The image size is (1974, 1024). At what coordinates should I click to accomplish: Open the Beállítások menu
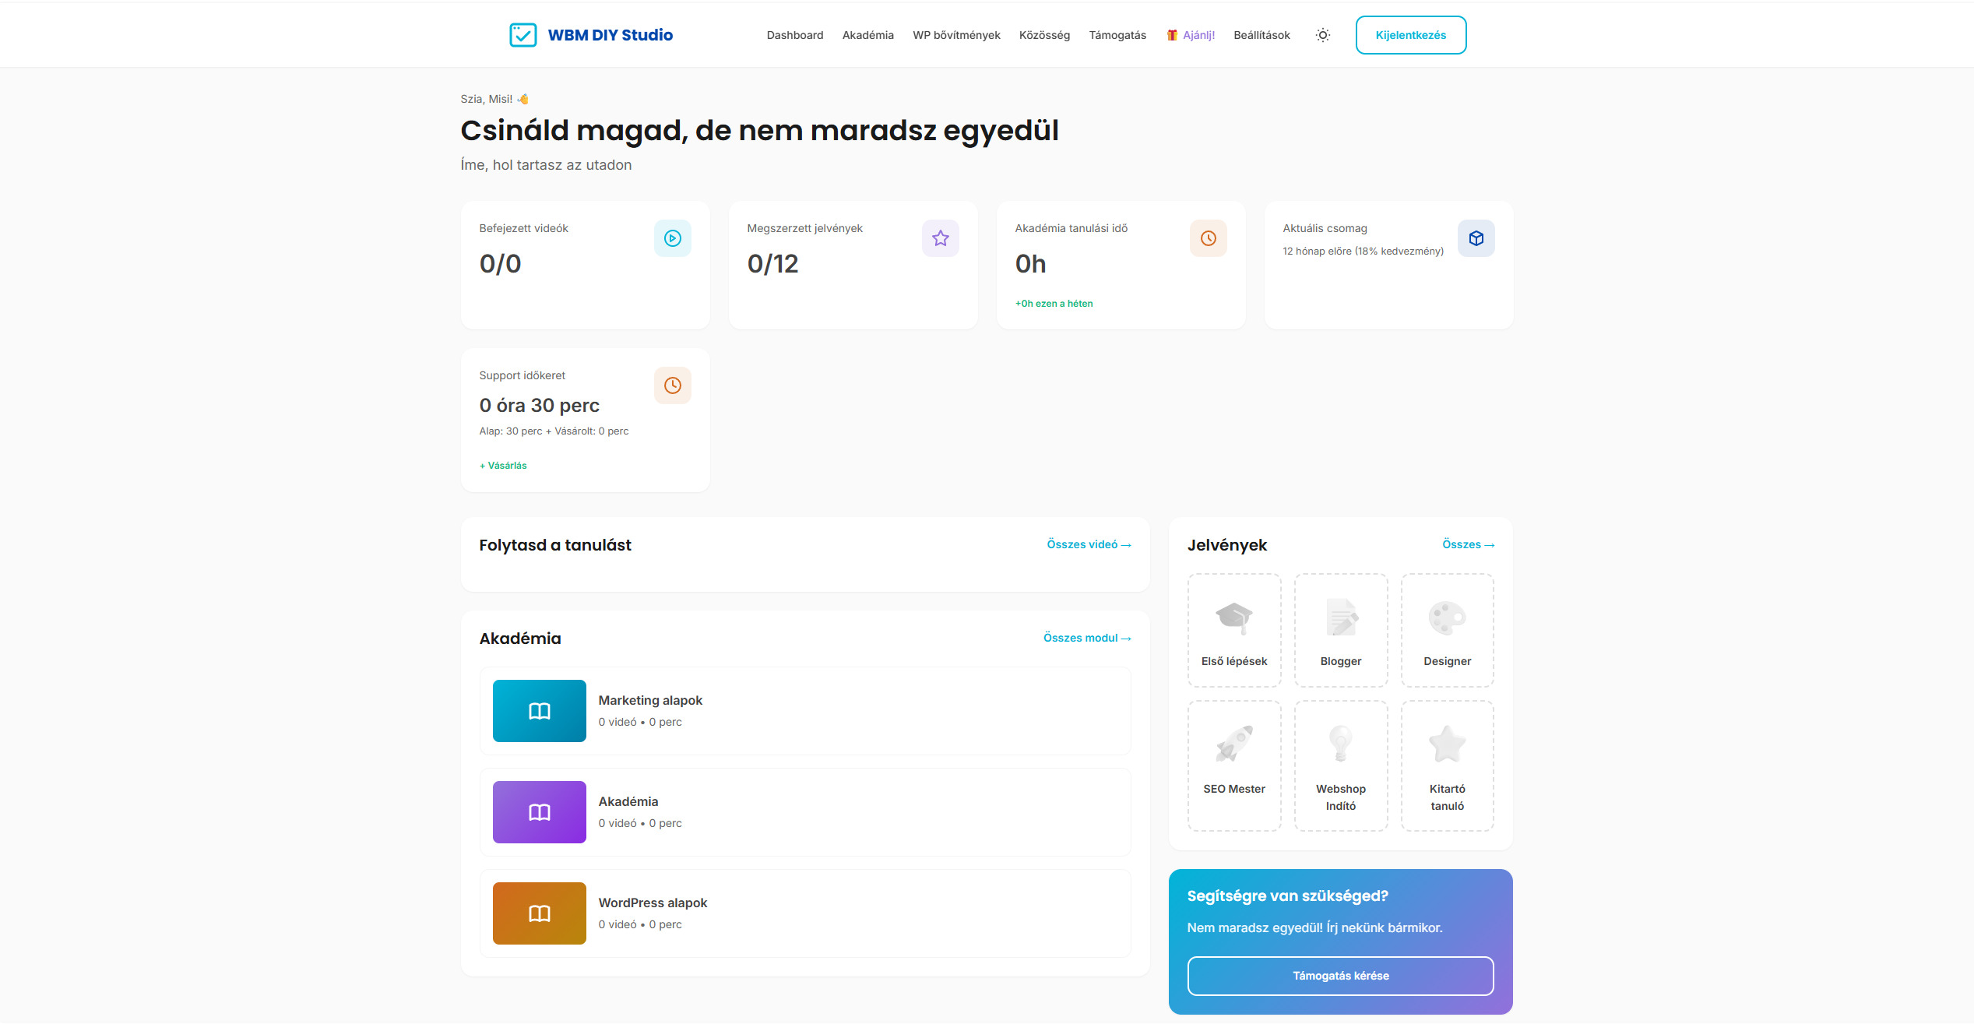1261,34
